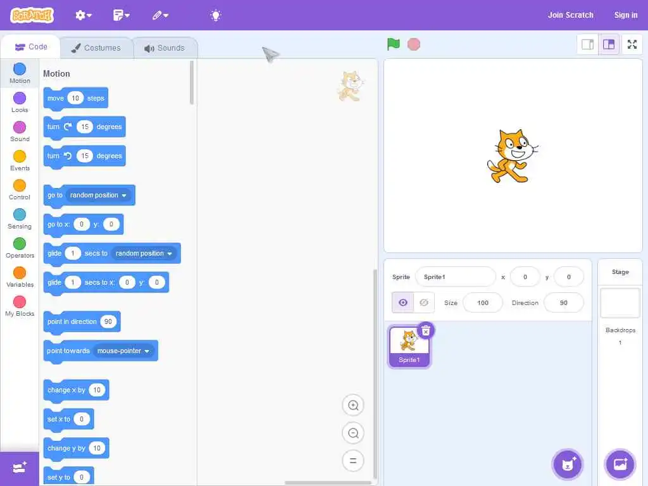Zoom out the code workspace
Viewport: 648px width, 486px height.
pos(353,433)
